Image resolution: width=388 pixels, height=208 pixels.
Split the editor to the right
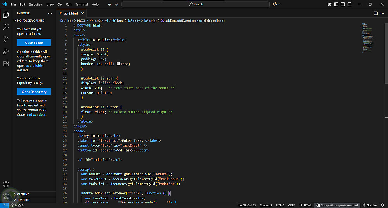376,13
